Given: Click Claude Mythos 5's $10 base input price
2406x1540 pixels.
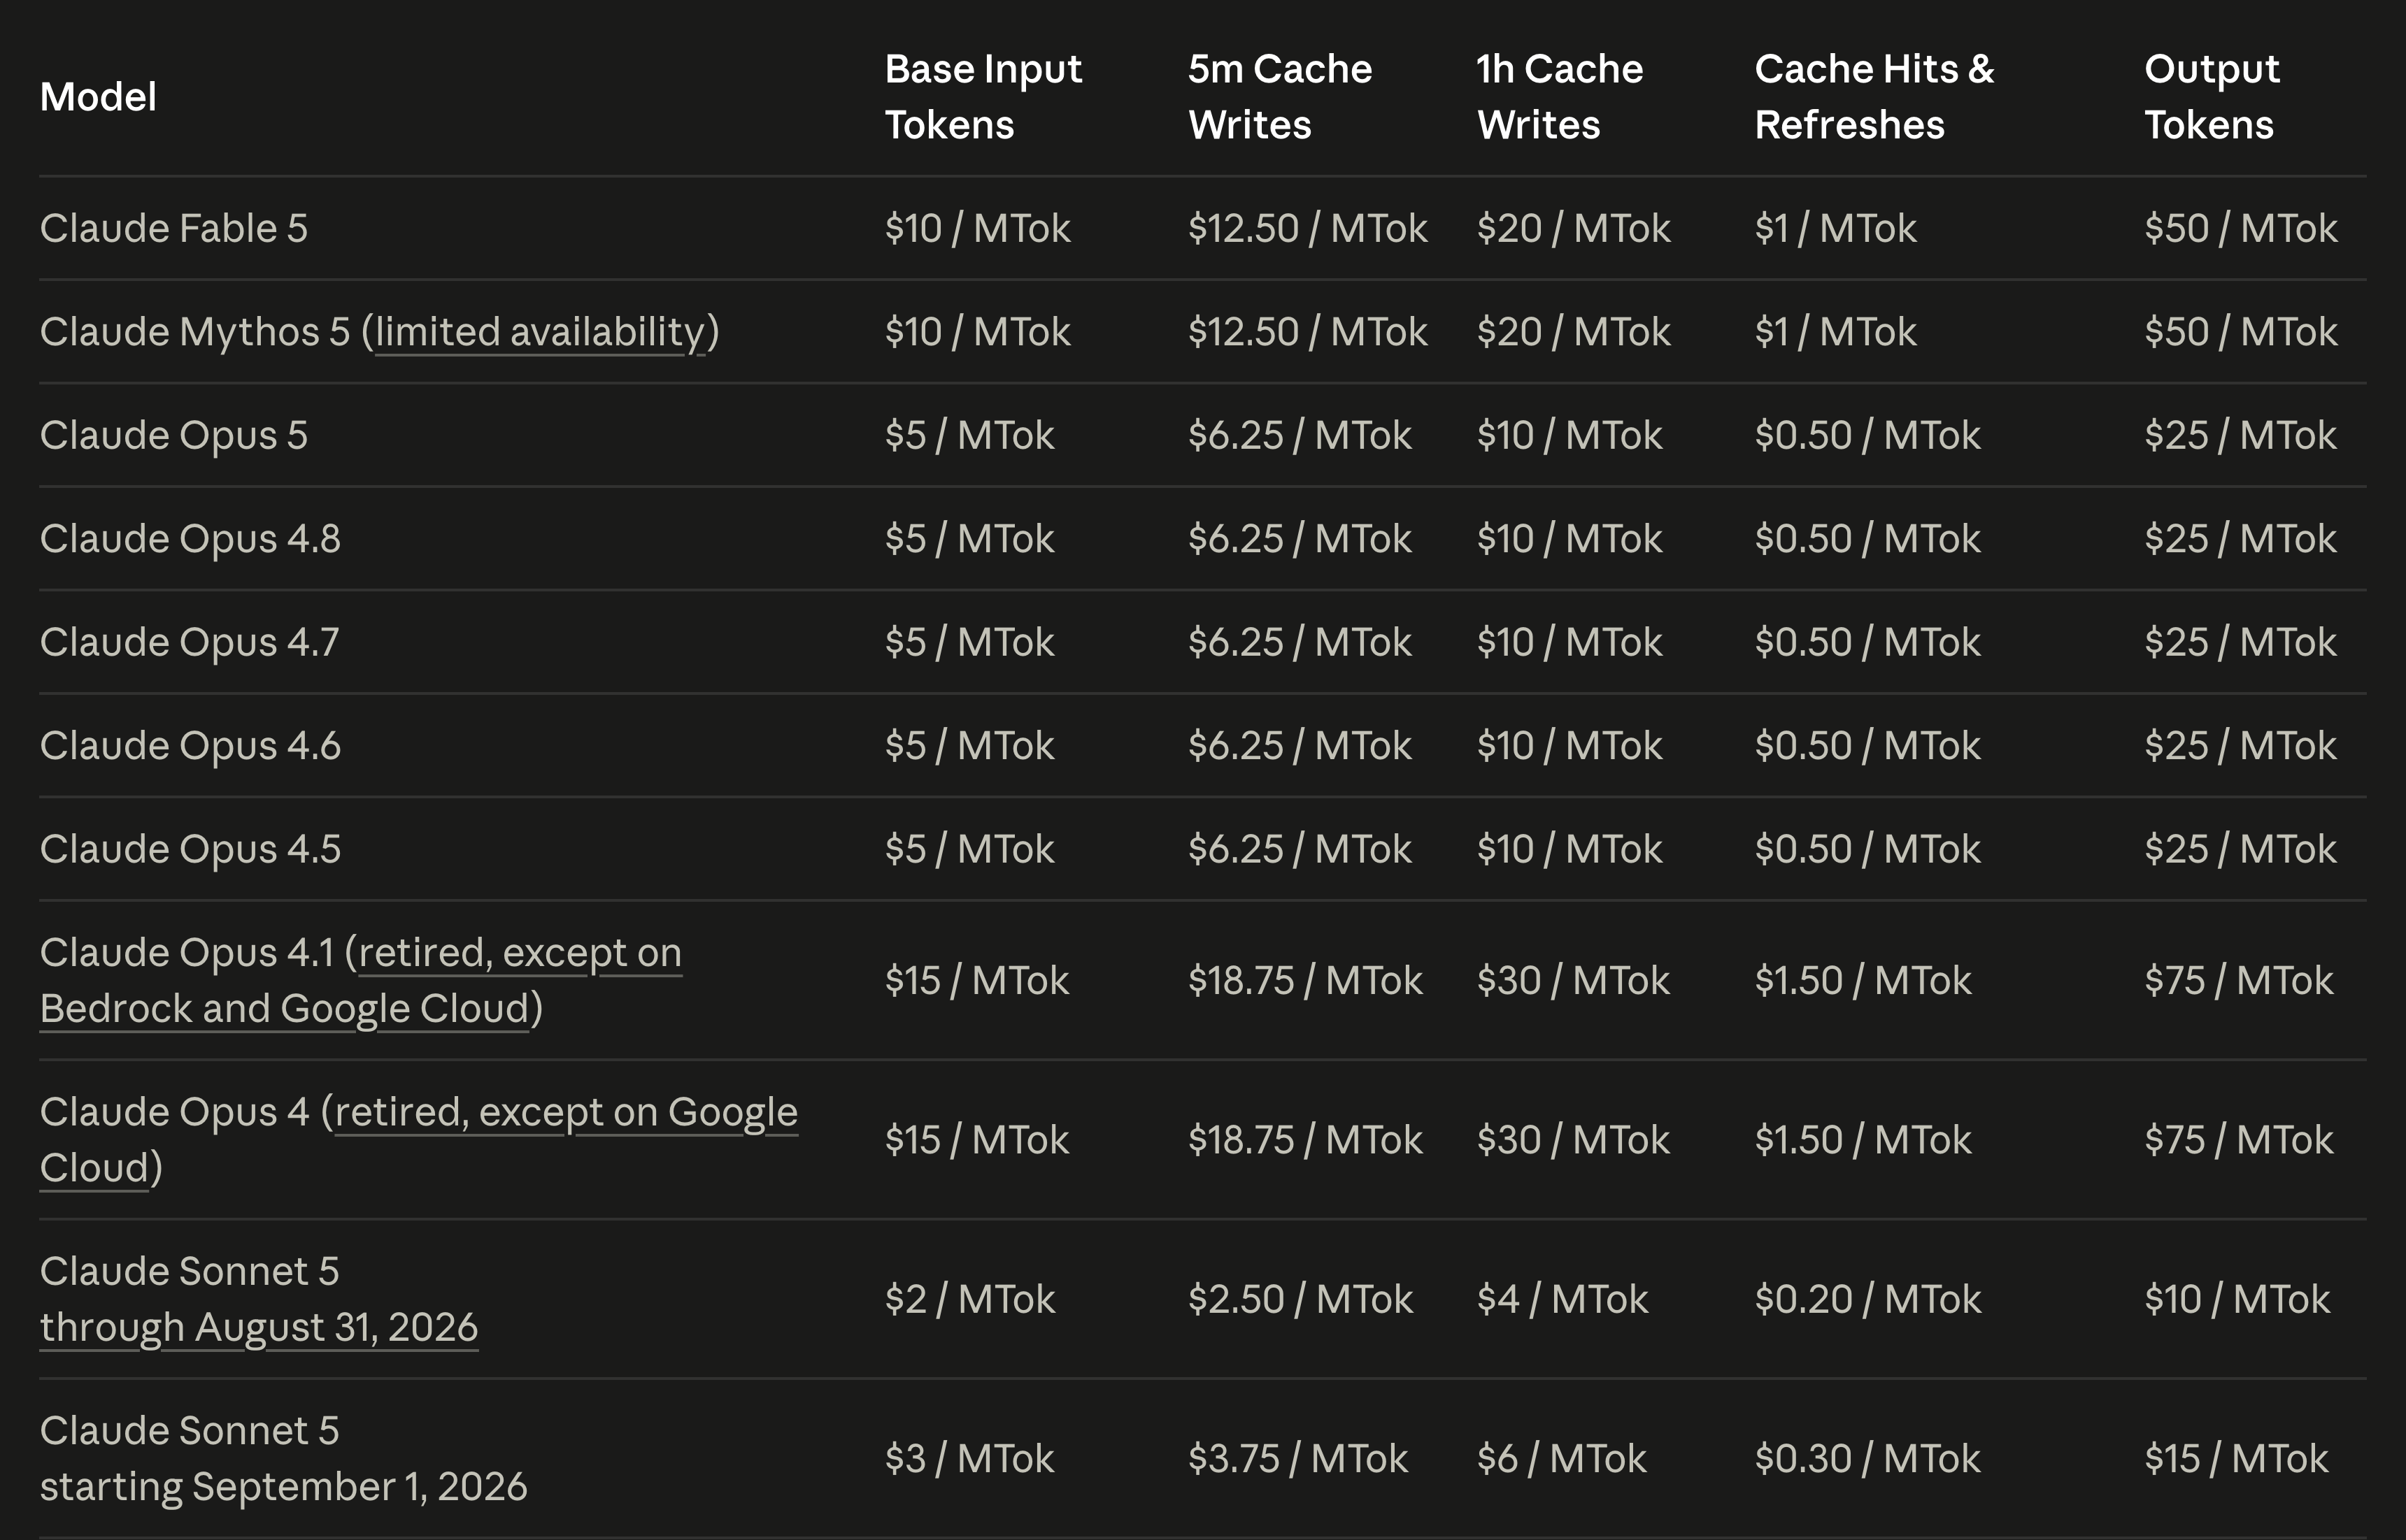Looking at the screenshot, I should [977, 332].
